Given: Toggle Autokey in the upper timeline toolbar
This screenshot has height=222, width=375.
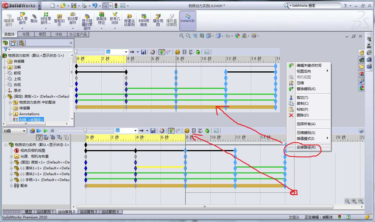Looking at the screenshot, I should click(162, 52).
